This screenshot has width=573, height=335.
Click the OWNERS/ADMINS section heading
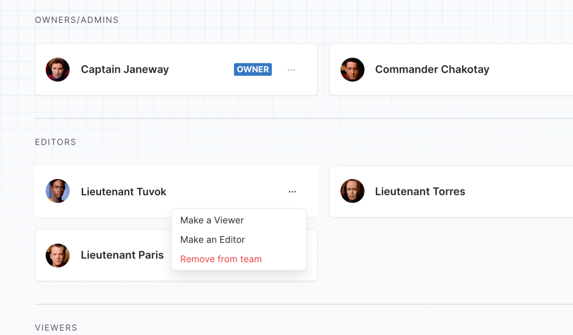(77, 20)
